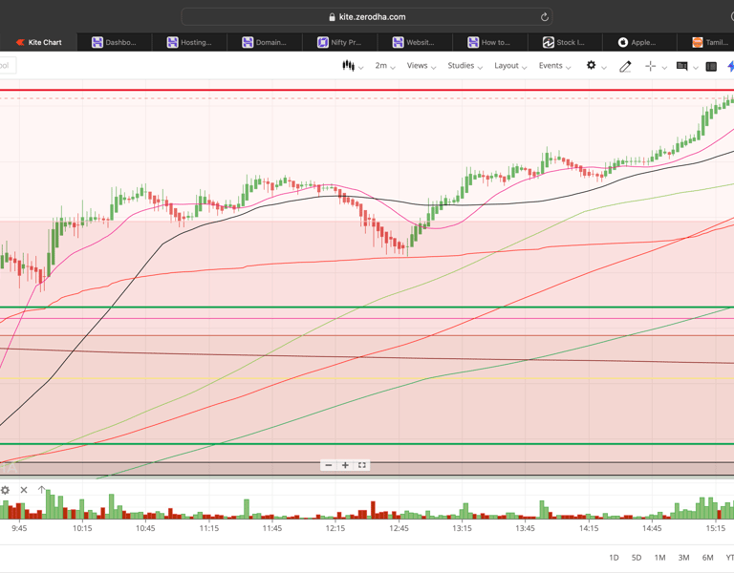Screen dimensions: 734x573
Task: Move volume panel up with arrow
Action: coord(42,490)
